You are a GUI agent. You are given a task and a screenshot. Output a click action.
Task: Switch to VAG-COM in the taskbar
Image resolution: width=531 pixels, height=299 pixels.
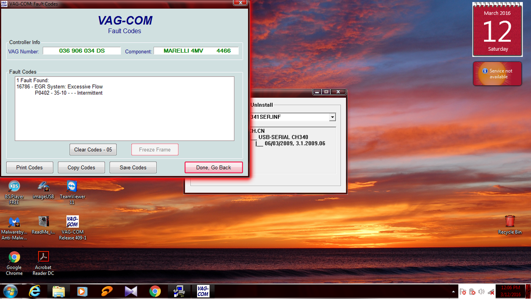(203, 292)
